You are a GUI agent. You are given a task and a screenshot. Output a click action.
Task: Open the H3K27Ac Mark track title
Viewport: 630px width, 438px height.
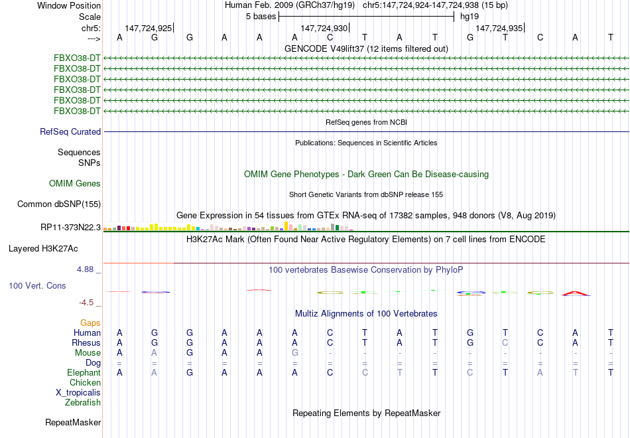coord(366,240)
